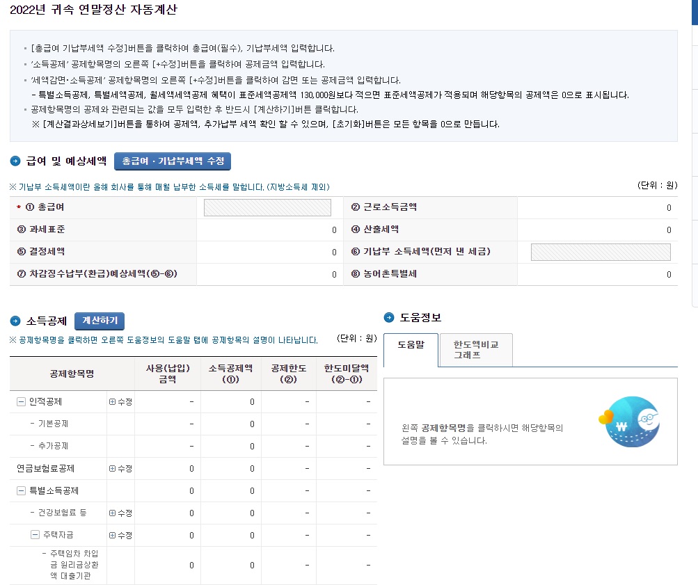Click the ④ 산출세액 label
Viewport: 698px width, 585px height.
[375, 229]
